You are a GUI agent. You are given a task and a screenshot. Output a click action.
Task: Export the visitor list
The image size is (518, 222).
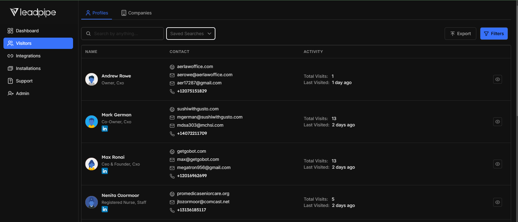click(460, 34)
